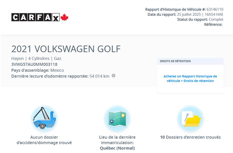Click 'Québec (Normal)' registration text
Viewport: 233px width, 153px height.
(117, 148)
